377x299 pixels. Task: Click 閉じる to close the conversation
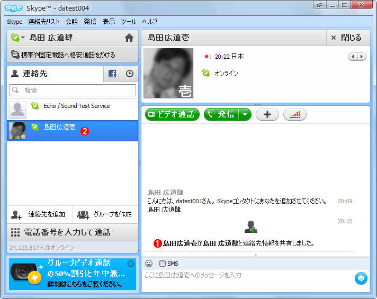pos(348,38)
